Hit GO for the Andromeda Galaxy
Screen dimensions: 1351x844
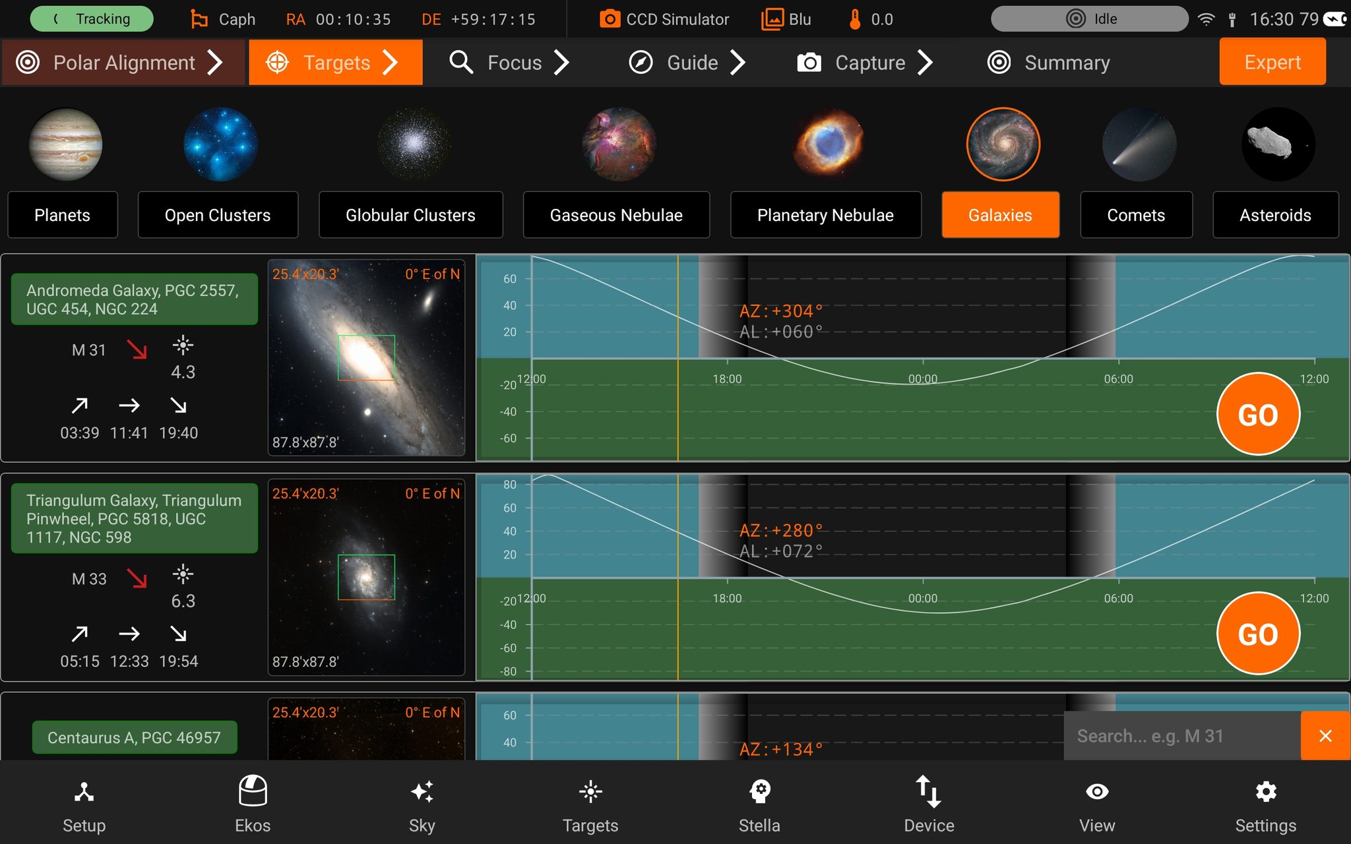click(1258, 414)
